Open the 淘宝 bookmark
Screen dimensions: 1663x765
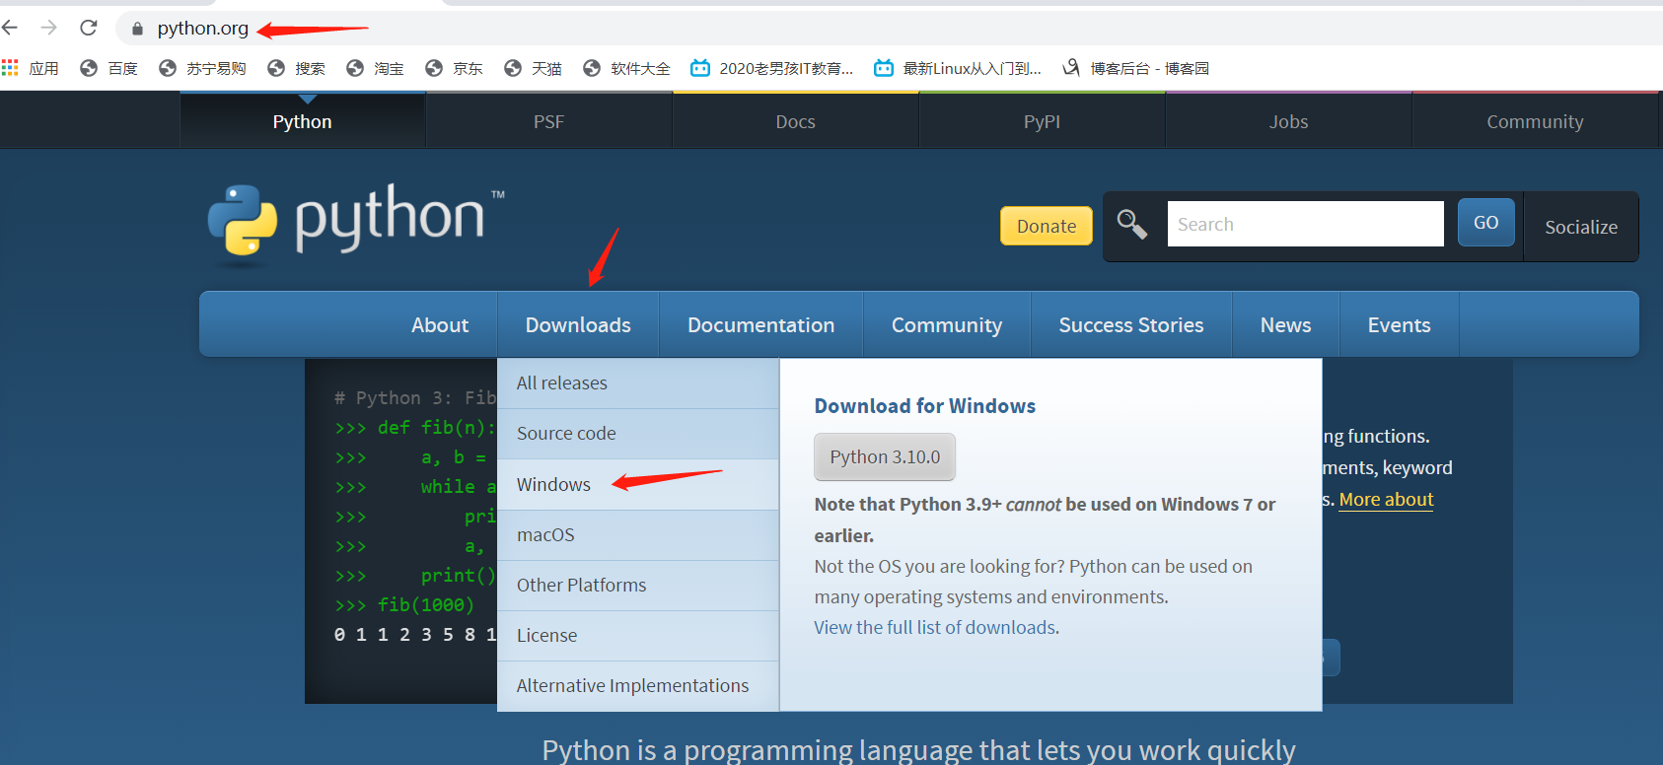point(375,68)
